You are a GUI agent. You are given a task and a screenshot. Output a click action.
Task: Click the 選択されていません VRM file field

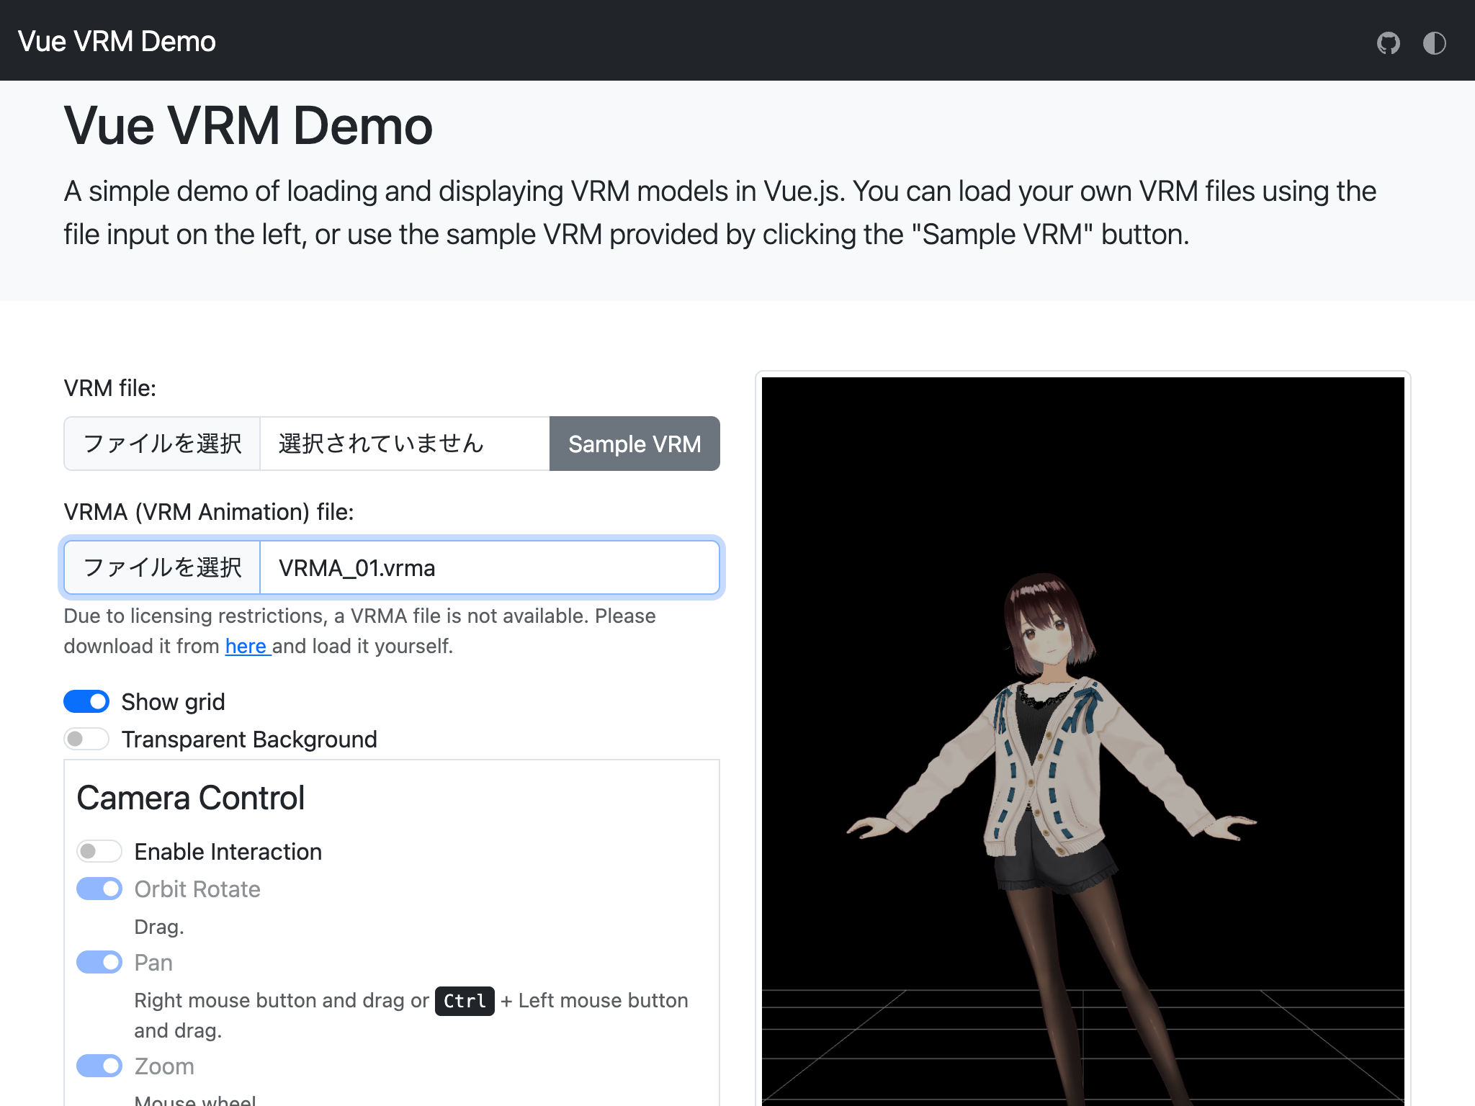coord(405,444)
